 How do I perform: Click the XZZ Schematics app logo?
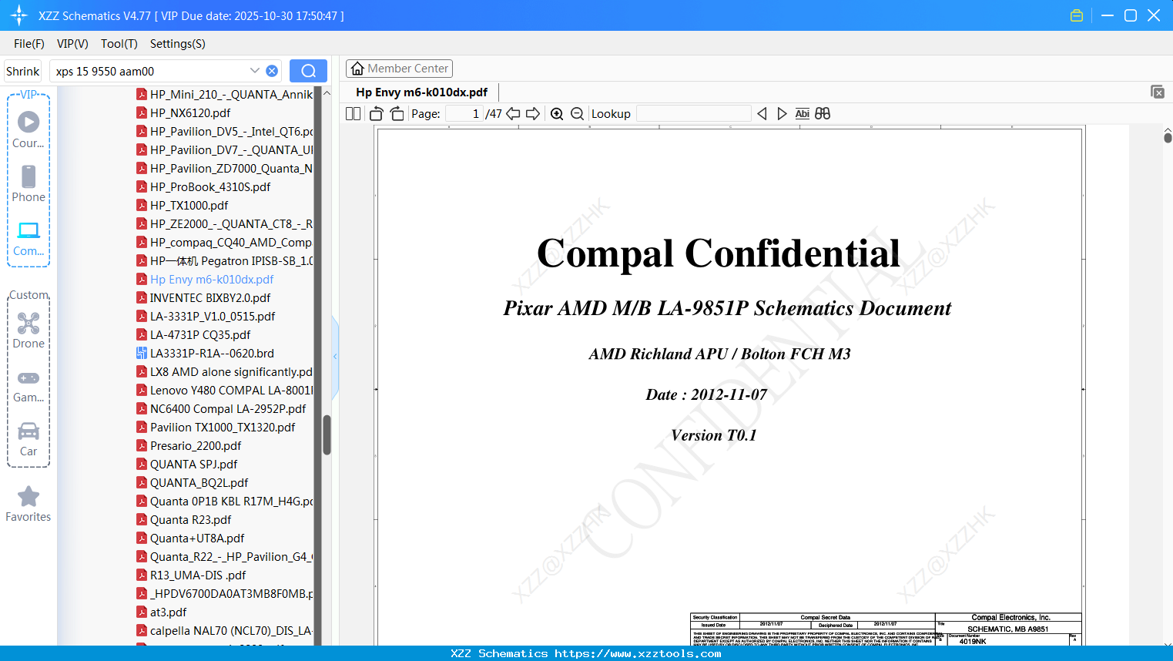coord(19,15)
